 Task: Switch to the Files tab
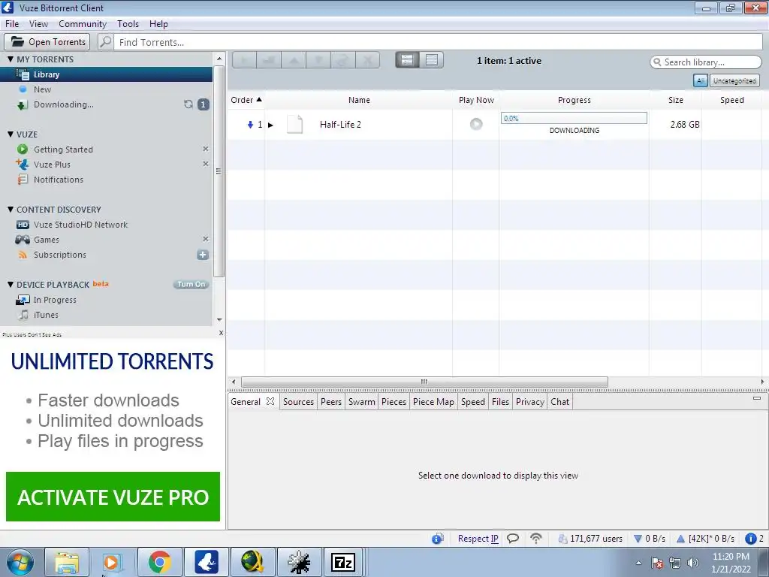pos(500,402)
